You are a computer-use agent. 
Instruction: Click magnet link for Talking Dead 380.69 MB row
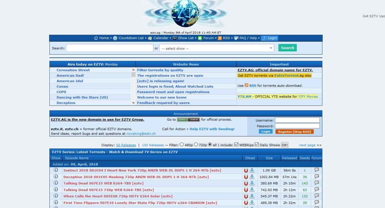[x=246, y=183]
